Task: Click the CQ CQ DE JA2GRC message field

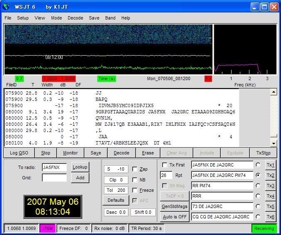Action: click(x=222, y=217)
